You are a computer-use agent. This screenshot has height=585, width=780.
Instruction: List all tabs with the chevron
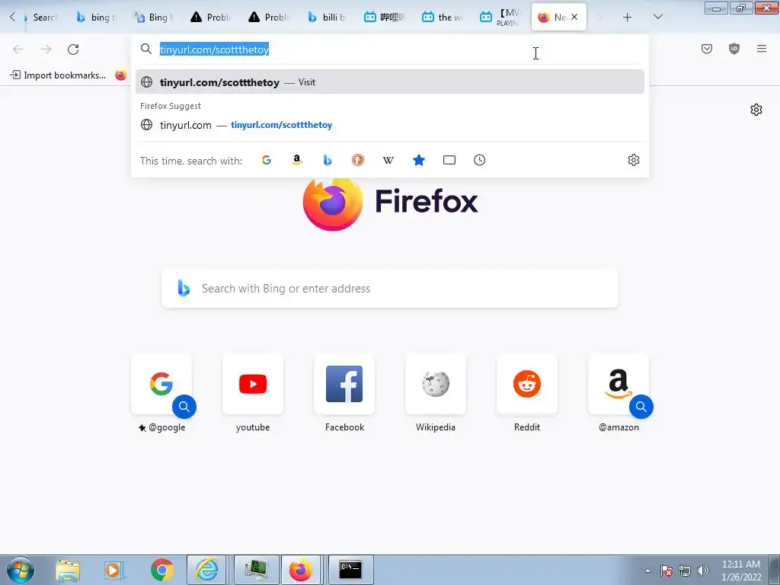(x=657, y=17)
